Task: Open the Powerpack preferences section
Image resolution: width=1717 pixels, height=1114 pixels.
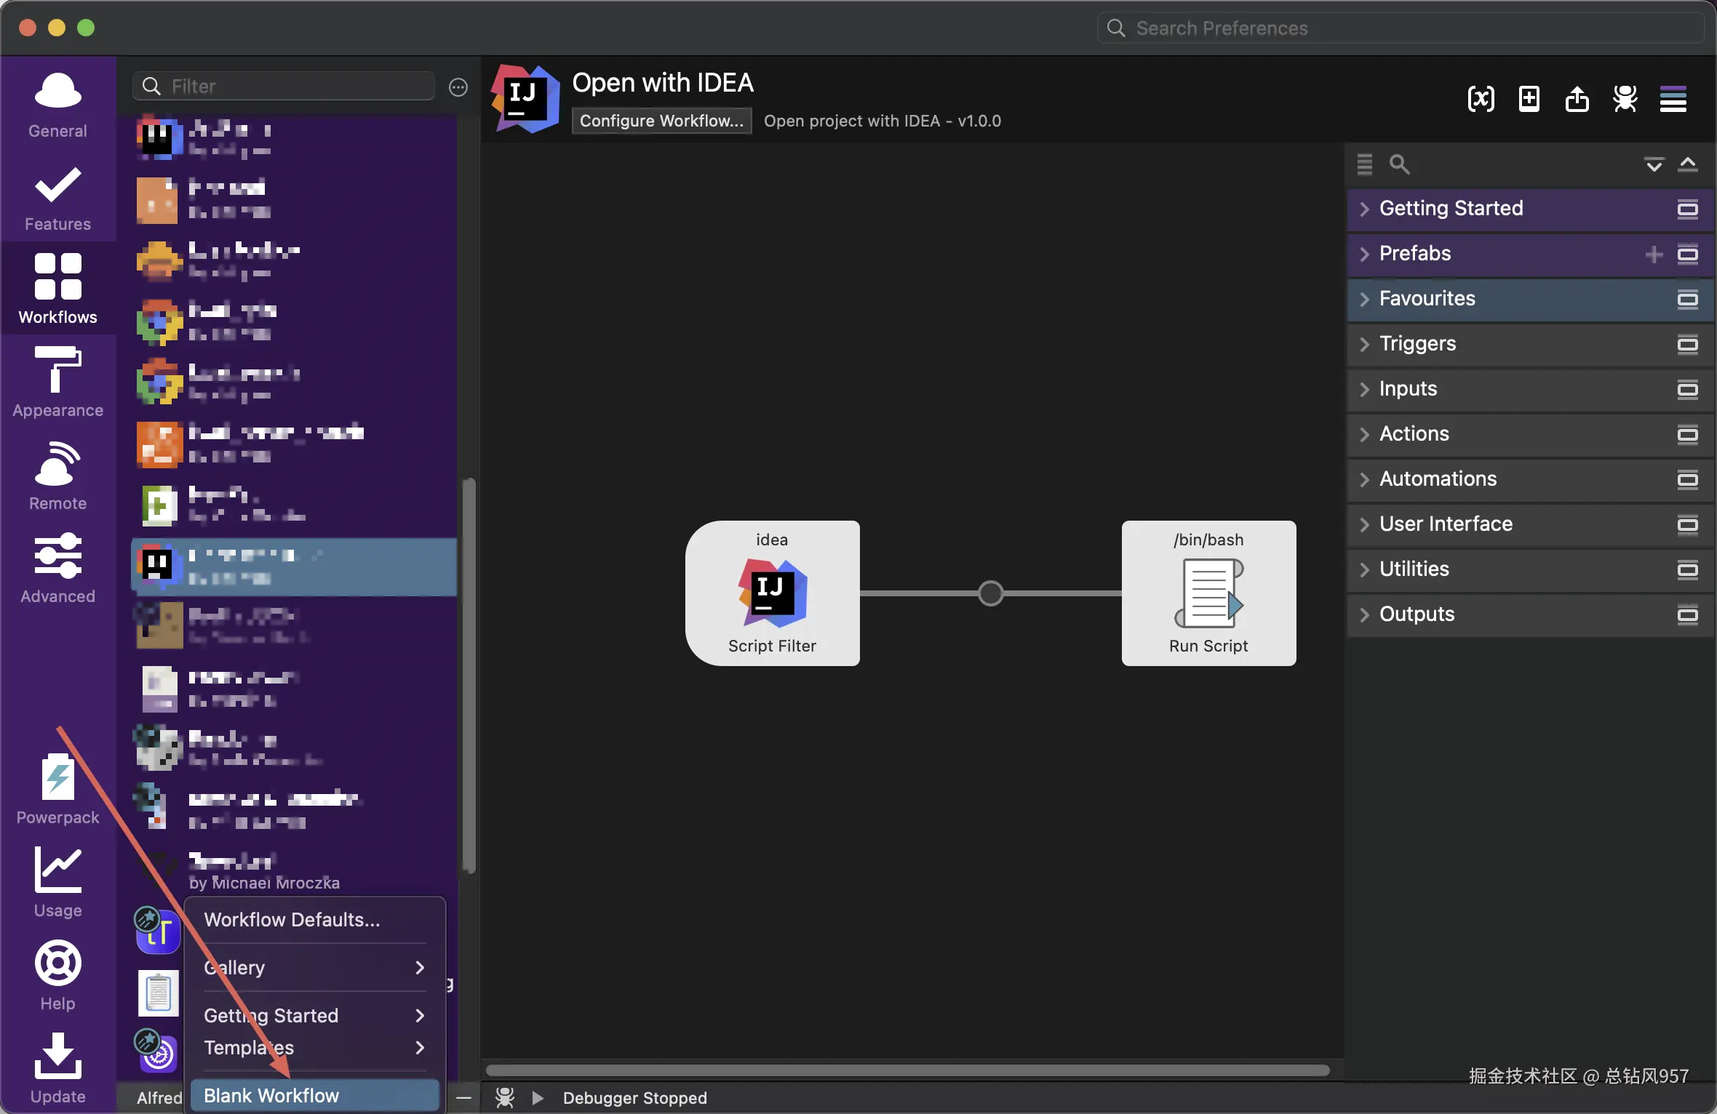Action: pos(57,789)
